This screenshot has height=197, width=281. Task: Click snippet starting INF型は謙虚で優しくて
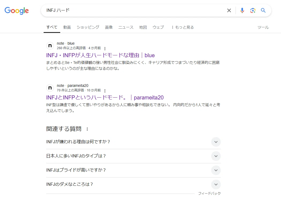pos(133,108)
